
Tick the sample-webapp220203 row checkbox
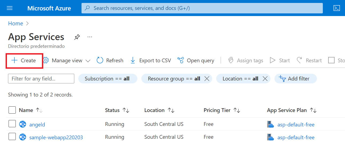[12, 137]
